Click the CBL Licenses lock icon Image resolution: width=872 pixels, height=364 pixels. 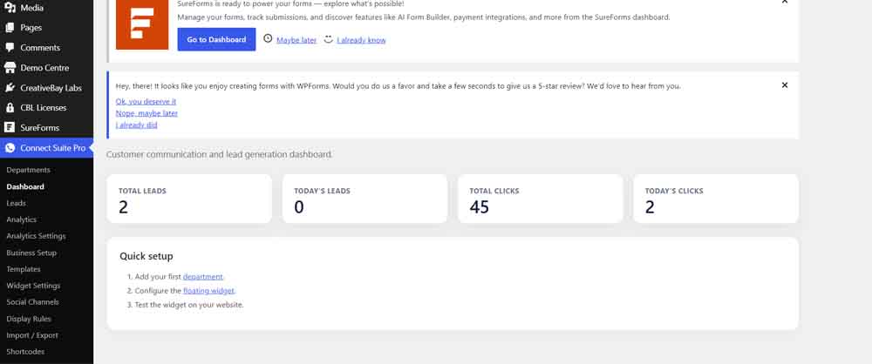[x=10, y=108]
